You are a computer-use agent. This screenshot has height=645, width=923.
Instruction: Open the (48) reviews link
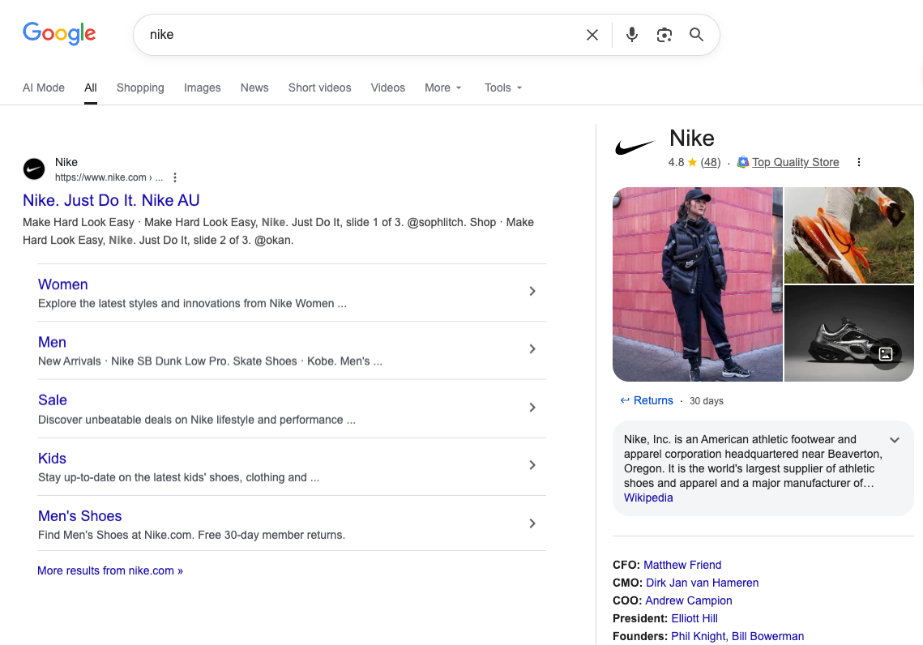coord(711,162)
